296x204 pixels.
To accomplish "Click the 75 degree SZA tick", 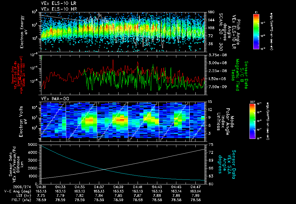I will tap(211, 145).
